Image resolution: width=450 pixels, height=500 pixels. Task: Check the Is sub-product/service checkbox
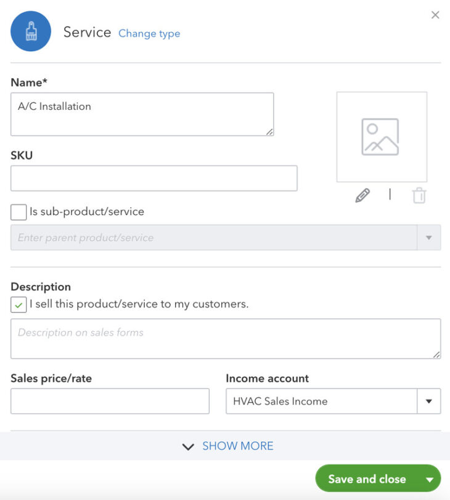click(x=18, y=211)
